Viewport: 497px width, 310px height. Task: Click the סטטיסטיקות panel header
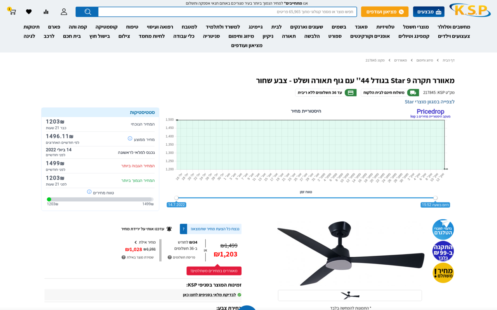coord(100,112)
